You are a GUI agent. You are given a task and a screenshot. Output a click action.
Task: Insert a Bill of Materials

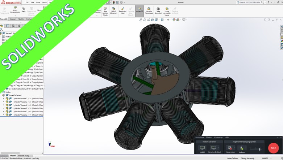click(114, 10)
